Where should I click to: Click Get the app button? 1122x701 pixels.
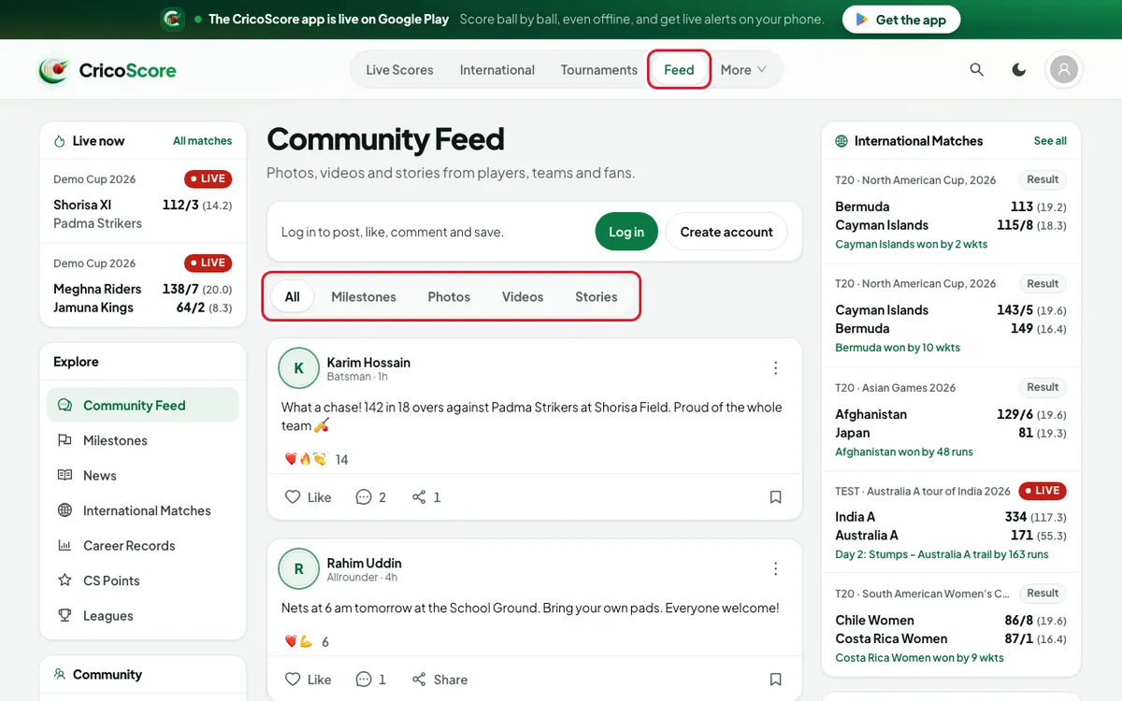coord(901,20)
